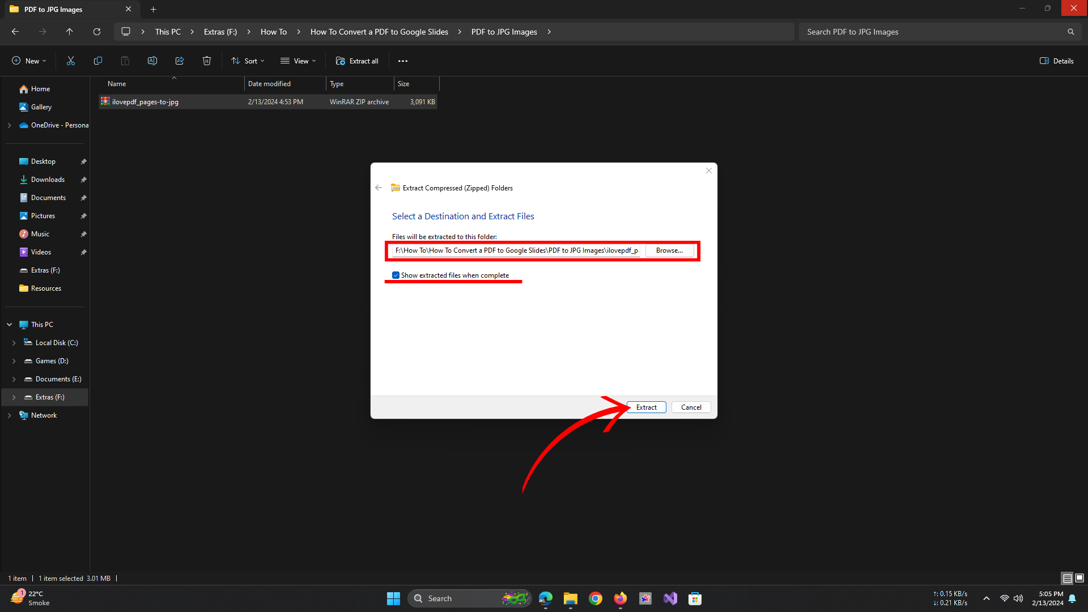Viewport: 1088px width, 612px height.
Task: Click the Copy icon in toolbar
Action: click(x=98, y=61)
